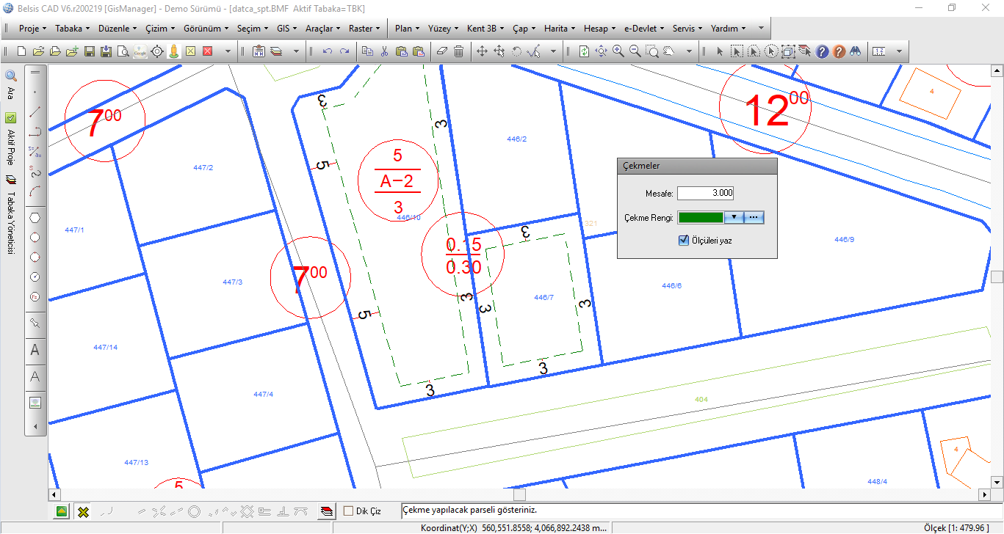Click the Google Maps toolbar icon
The image size is (1004, 534).
click(x=140, y=51)
